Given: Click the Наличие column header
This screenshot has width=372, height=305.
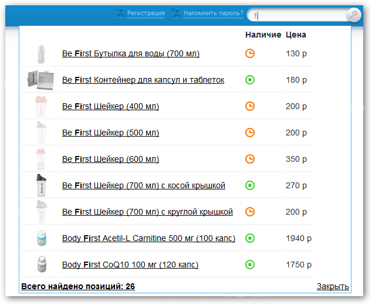Looking at the screenshot, I should click(x=263, y=35).
